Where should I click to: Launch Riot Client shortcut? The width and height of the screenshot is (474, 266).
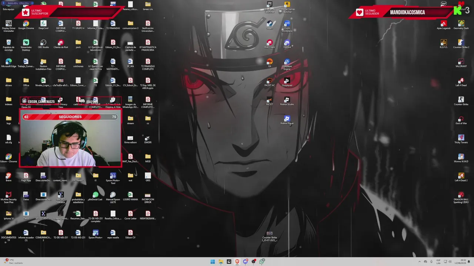coord(270,44)
